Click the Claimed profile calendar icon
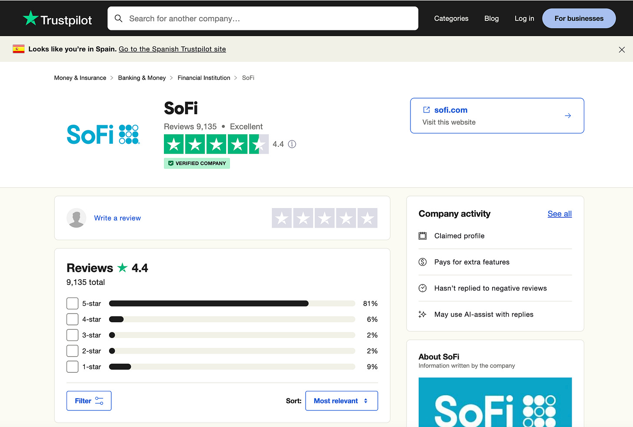633x427 pixels. [x=423, y=236]
